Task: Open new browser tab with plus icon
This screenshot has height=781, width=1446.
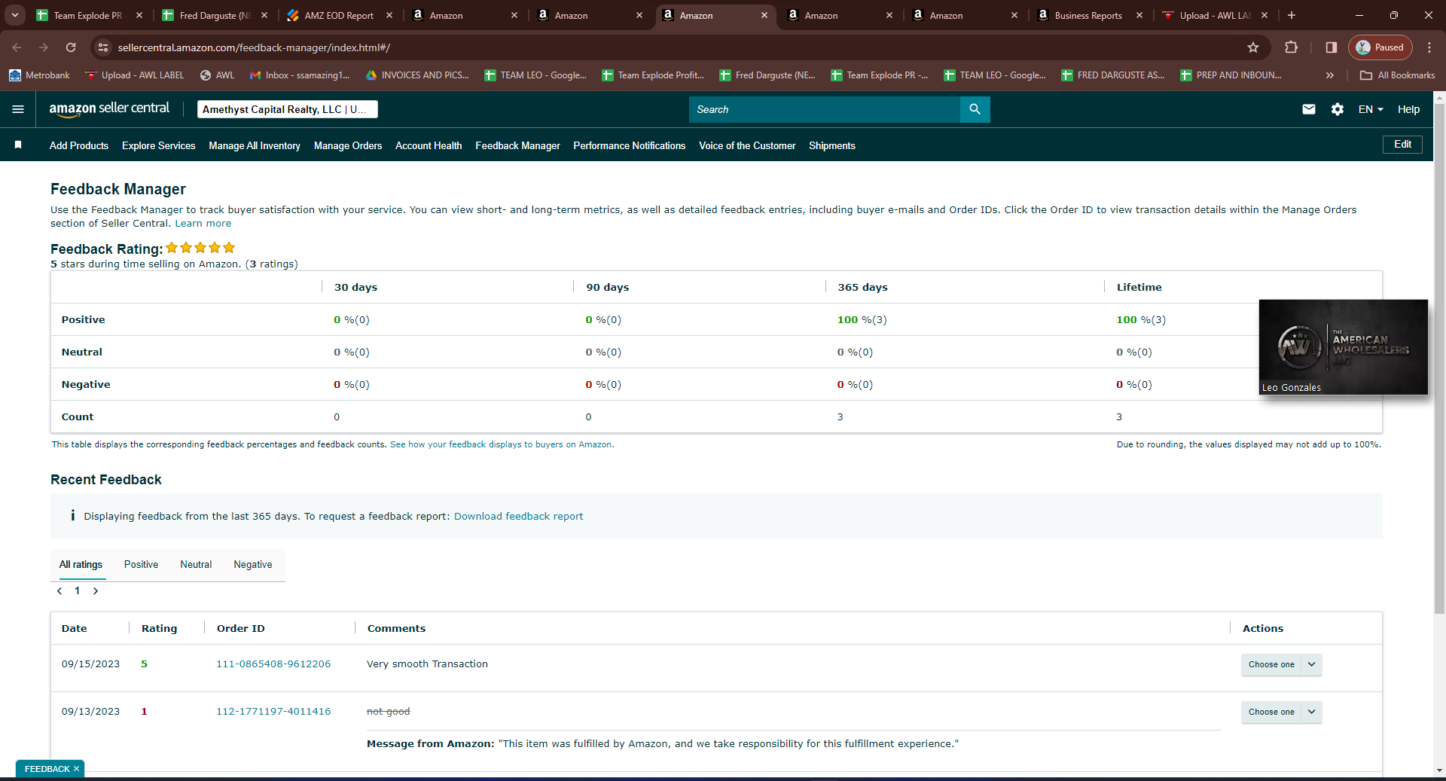Action: (1292, 15)
